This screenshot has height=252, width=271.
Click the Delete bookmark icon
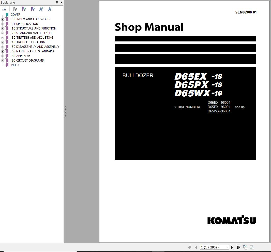pos(15,9)
